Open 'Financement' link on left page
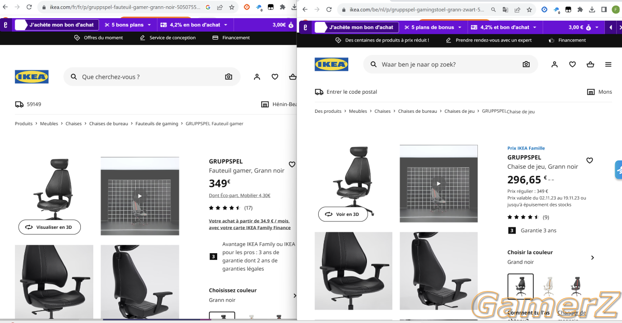622x323 pixels. coord(231,38)
